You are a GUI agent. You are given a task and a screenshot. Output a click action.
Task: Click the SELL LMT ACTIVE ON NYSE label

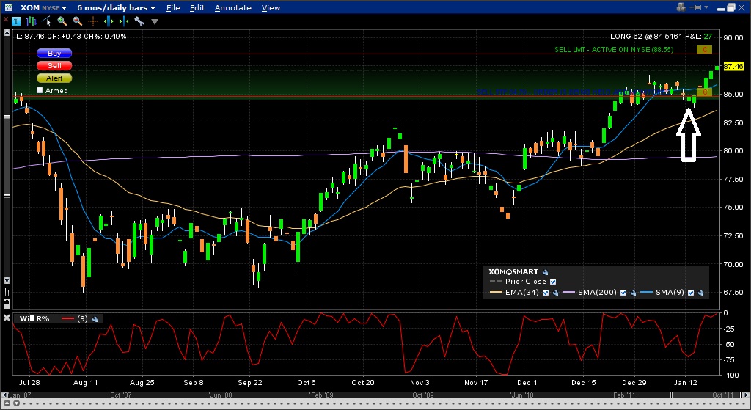614,50
